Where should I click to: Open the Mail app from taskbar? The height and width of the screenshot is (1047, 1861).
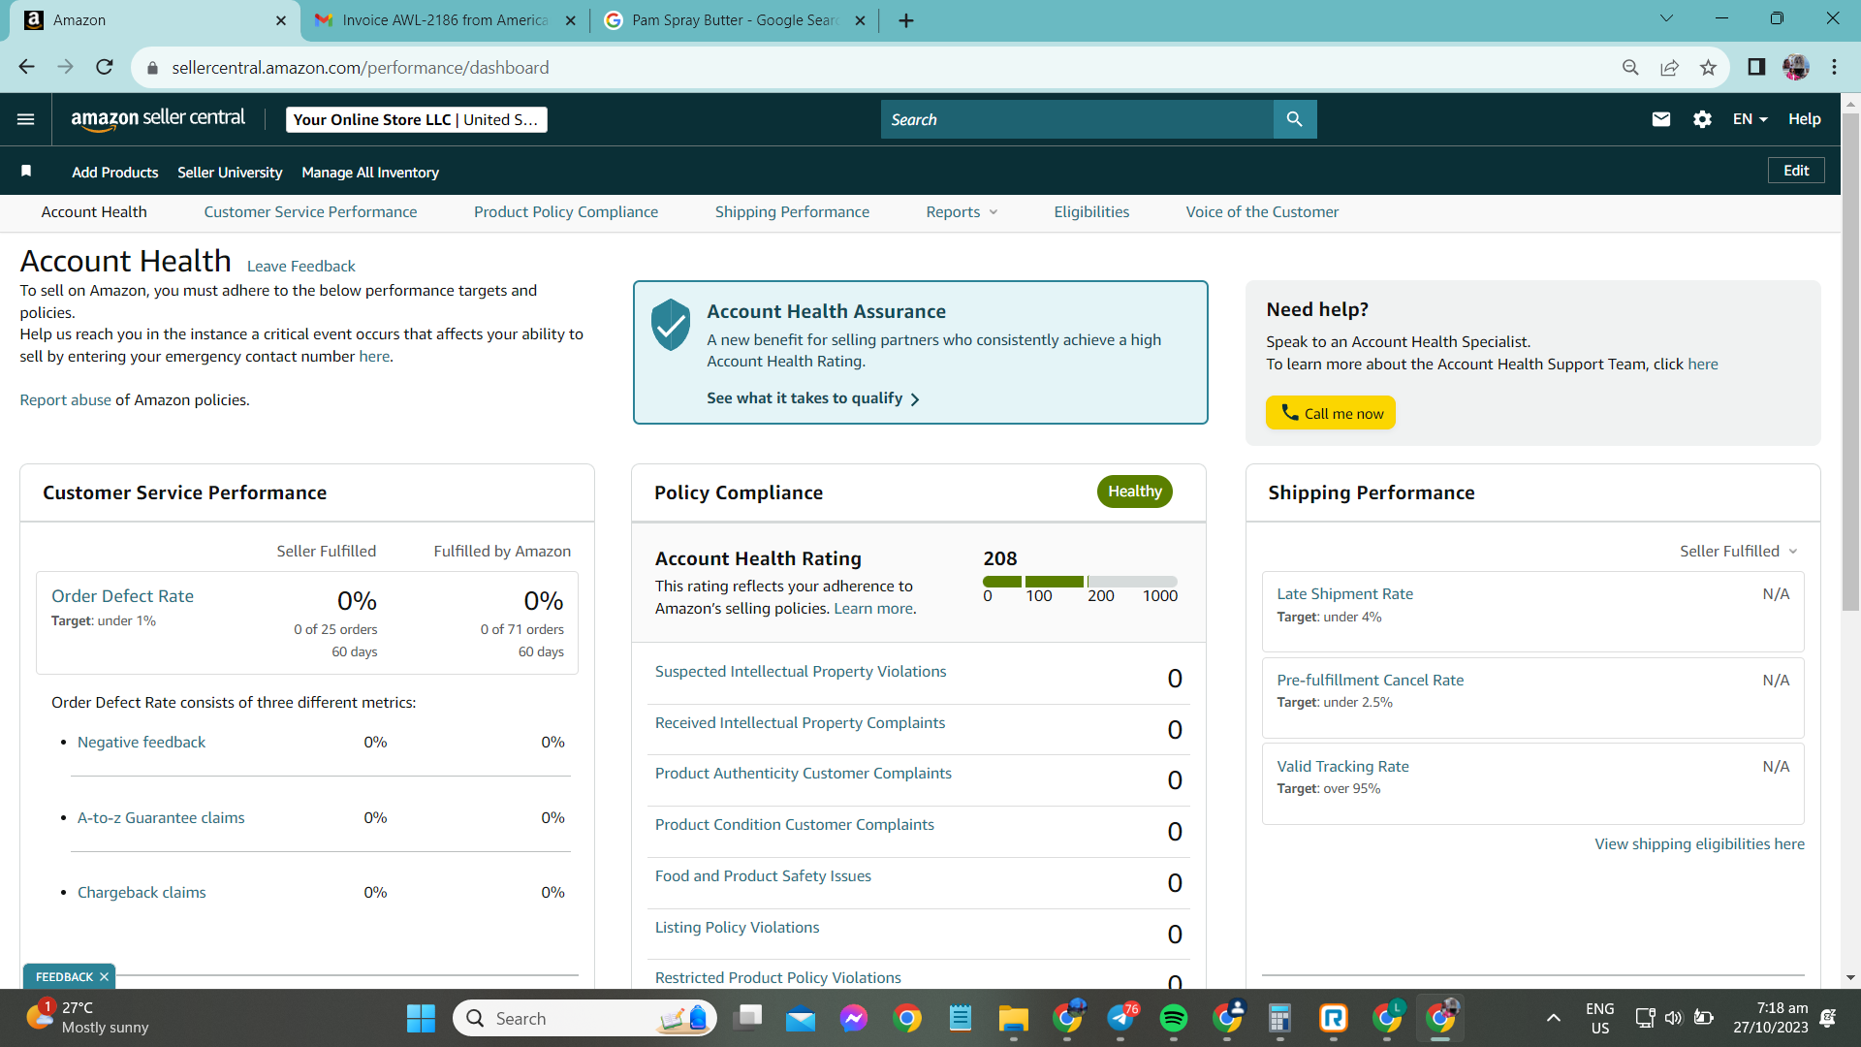tap(801, 1019)
